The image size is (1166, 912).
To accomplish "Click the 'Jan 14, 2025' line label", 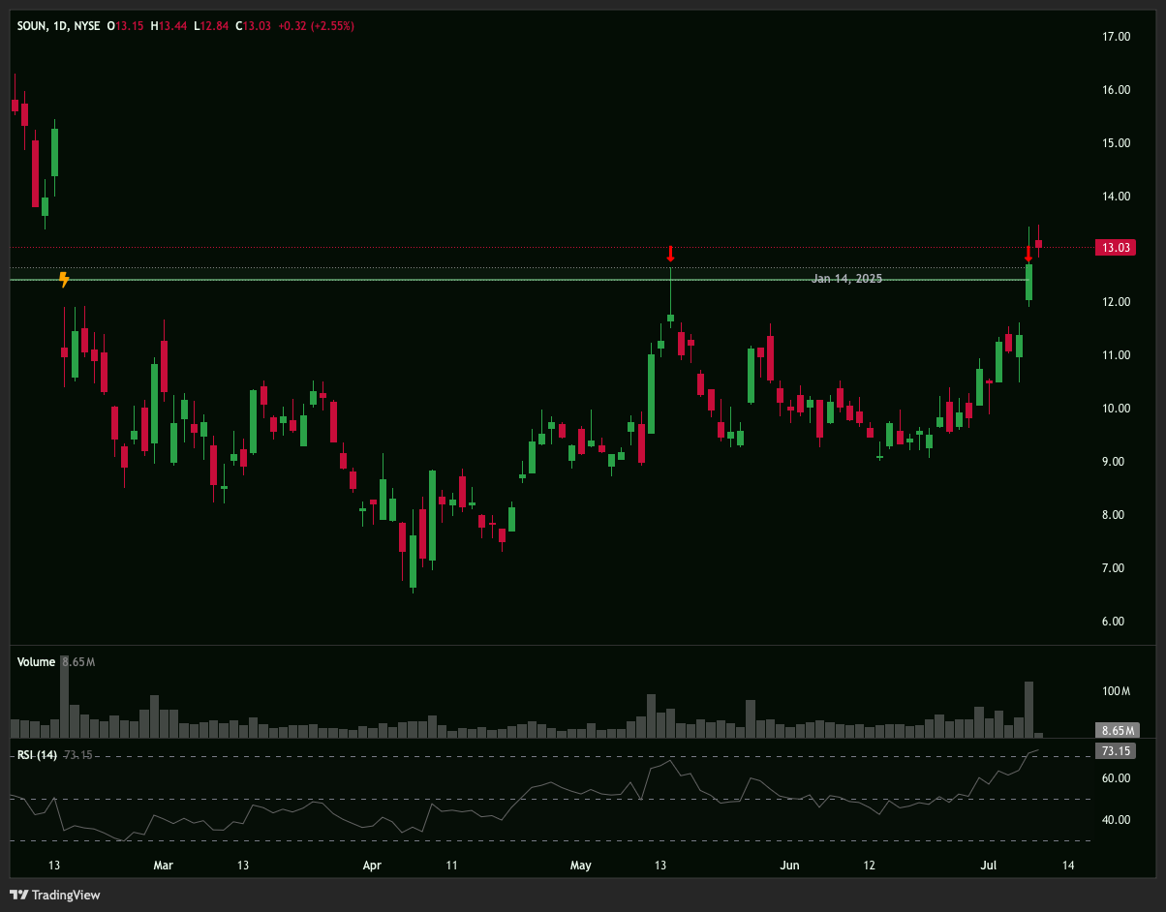I will [x=846, y=279].
